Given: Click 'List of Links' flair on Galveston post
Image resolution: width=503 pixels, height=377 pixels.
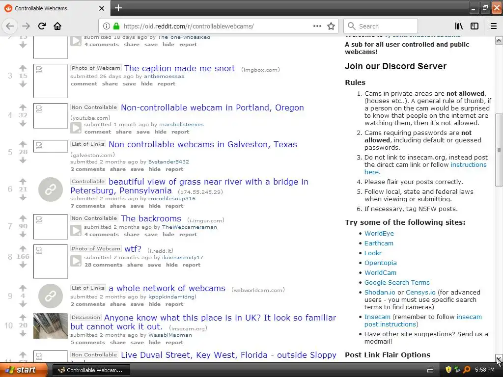Looking at the screenshot, I should (x=88, y=144).
